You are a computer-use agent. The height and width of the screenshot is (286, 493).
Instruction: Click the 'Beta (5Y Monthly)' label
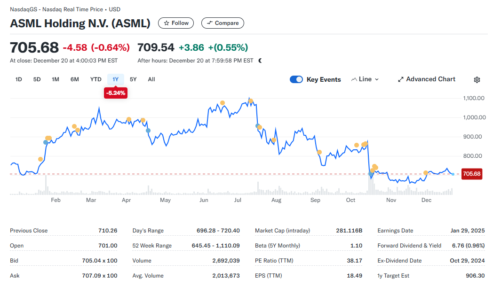(x=278, y=246)
